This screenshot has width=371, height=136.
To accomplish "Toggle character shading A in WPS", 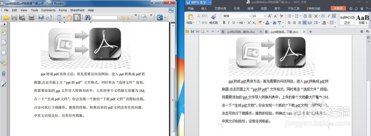I will click(275, 23).
